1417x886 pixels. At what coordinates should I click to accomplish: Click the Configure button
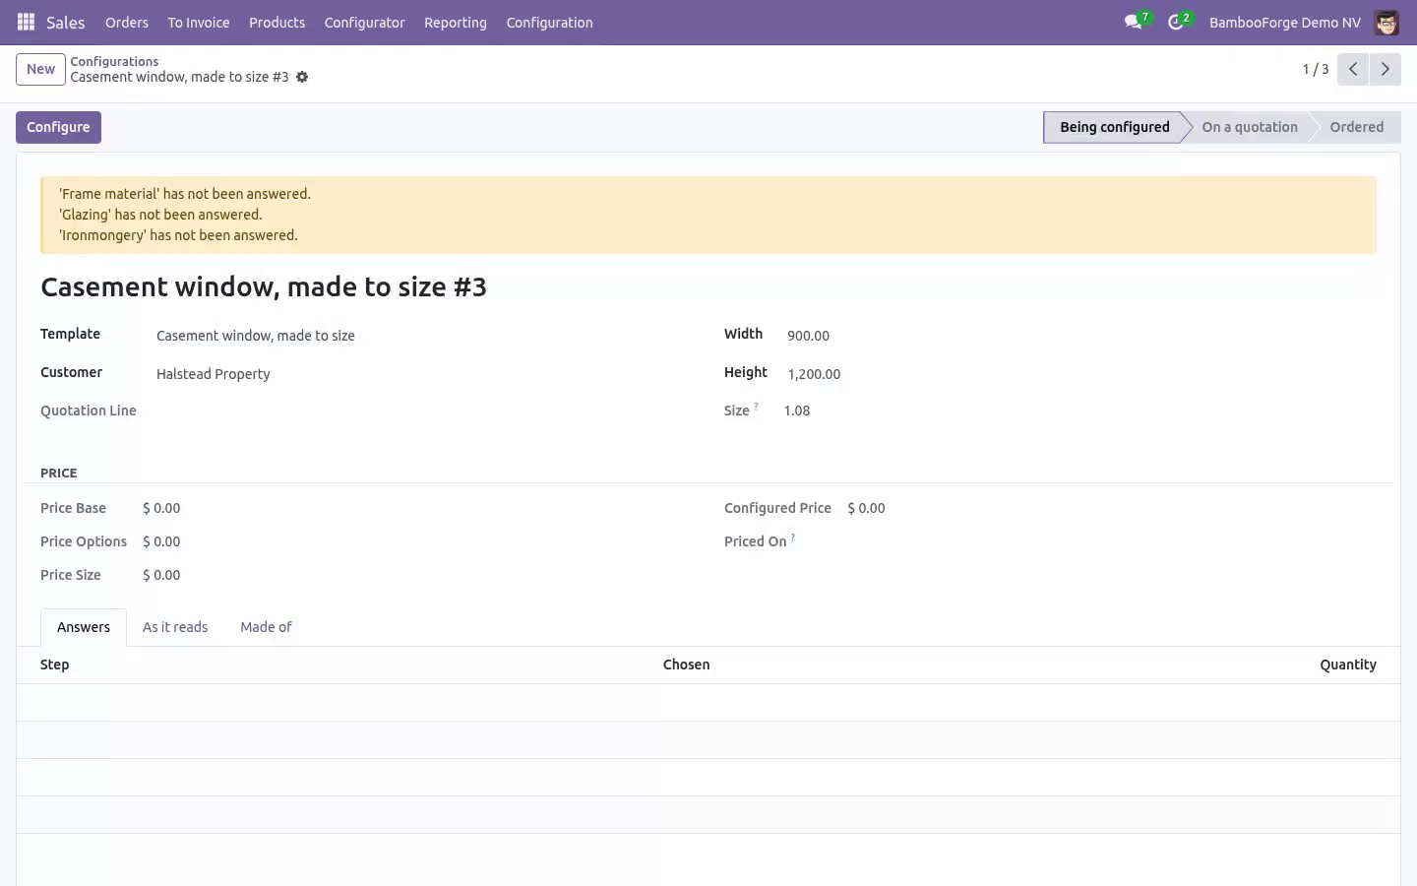(58, 127)
